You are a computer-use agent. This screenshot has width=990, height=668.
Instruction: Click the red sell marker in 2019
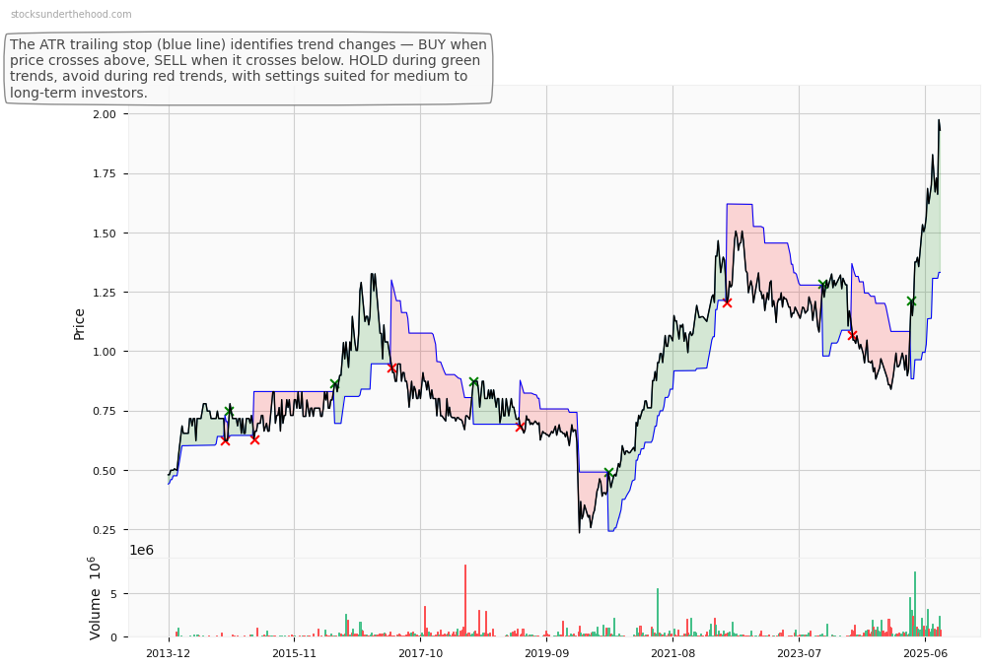coord(520,427)
